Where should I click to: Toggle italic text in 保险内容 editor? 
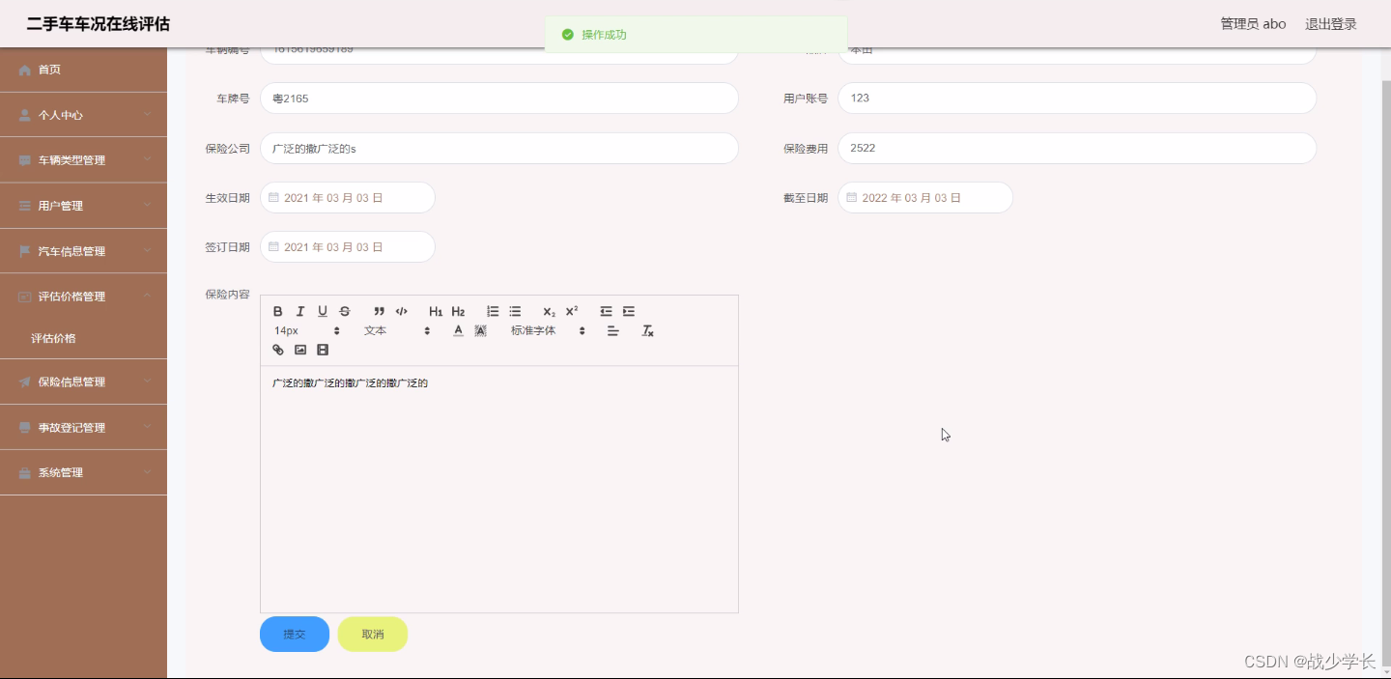point(300,310)
